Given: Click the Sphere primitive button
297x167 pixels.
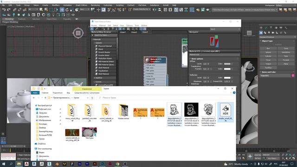Looking at the screenshot, I should tap(268, 52).
